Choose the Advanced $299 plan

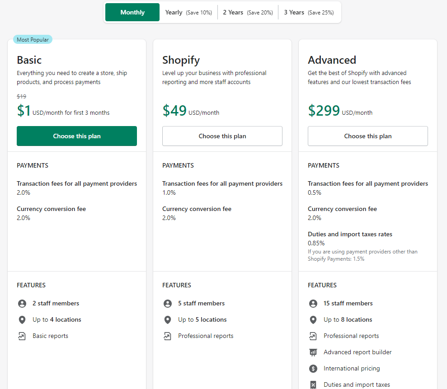pyautogui.click(x=368, y=136)
